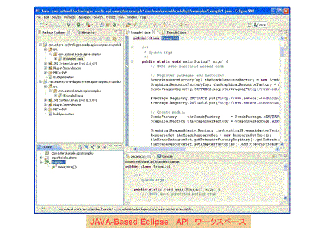The image size is (311, 234).
Task: Open Package Explorer view menu triangle
Action: (x=120, y=38)
